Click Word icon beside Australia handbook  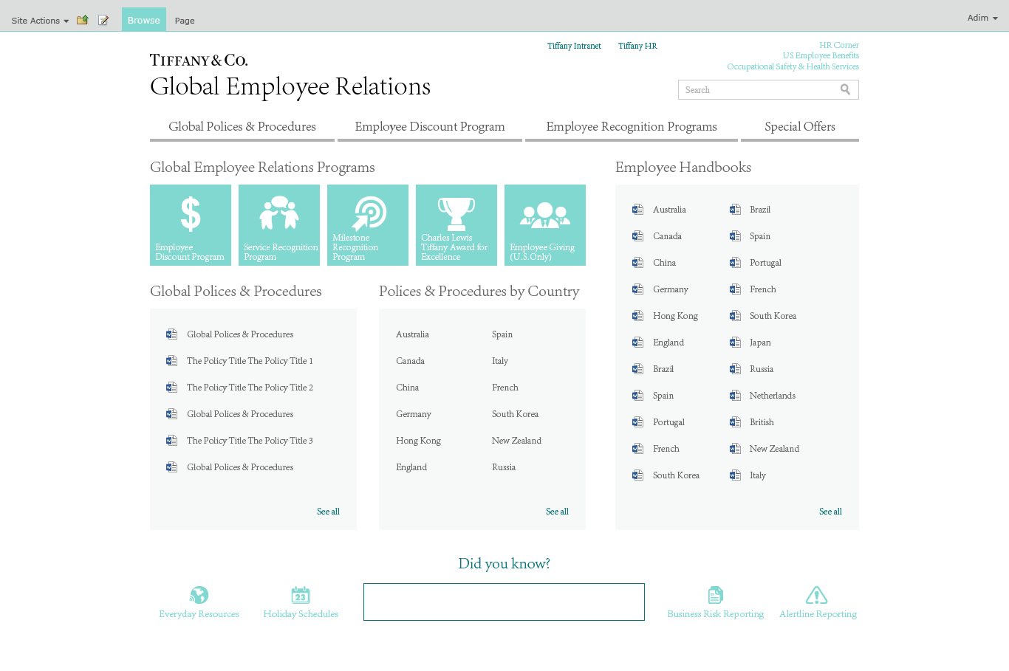[637, 210]
